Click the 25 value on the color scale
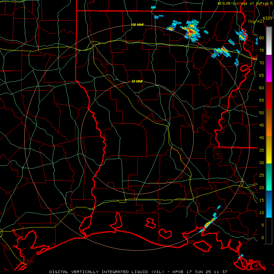 click(x=262, y=175)
